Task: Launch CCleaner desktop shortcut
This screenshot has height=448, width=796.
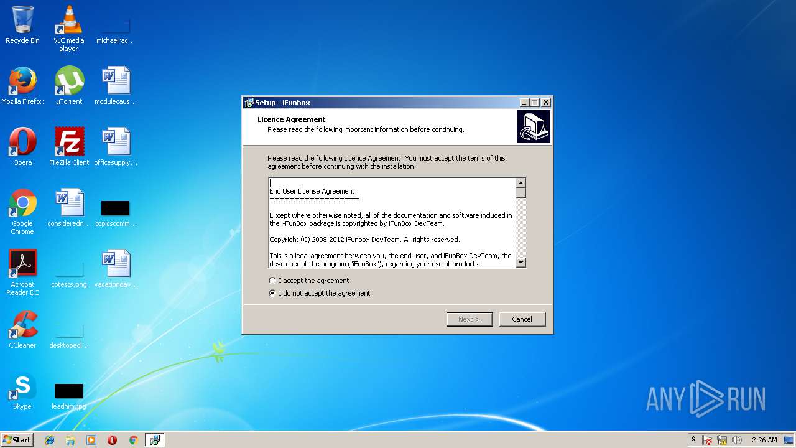Action: [x=22, y=330]
